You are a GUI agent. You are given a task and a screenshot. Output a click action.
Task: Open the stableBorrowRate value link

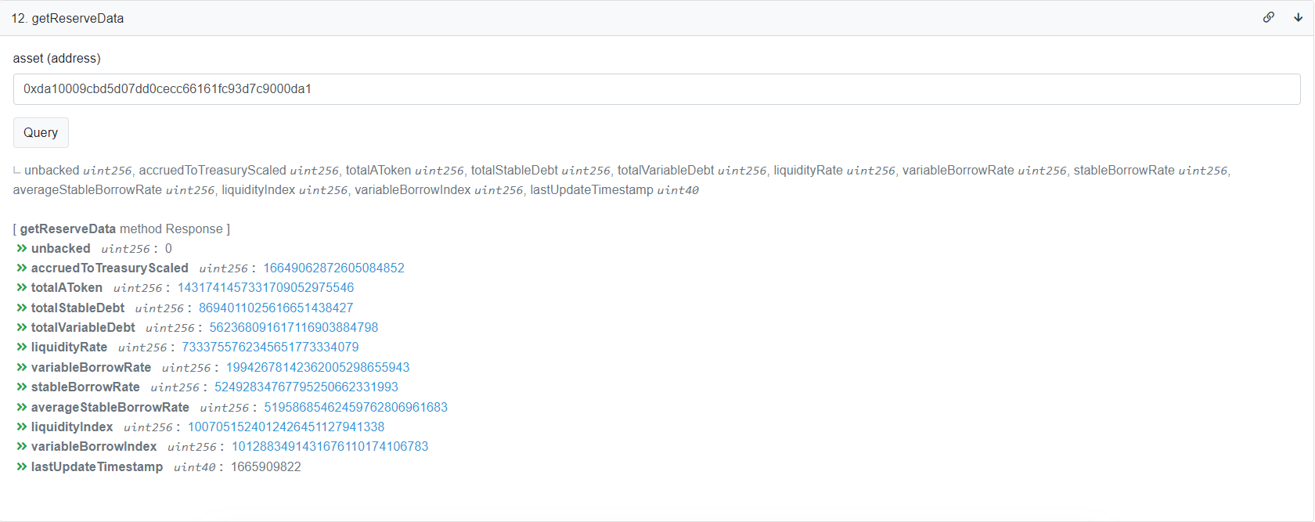click(306, 387)
